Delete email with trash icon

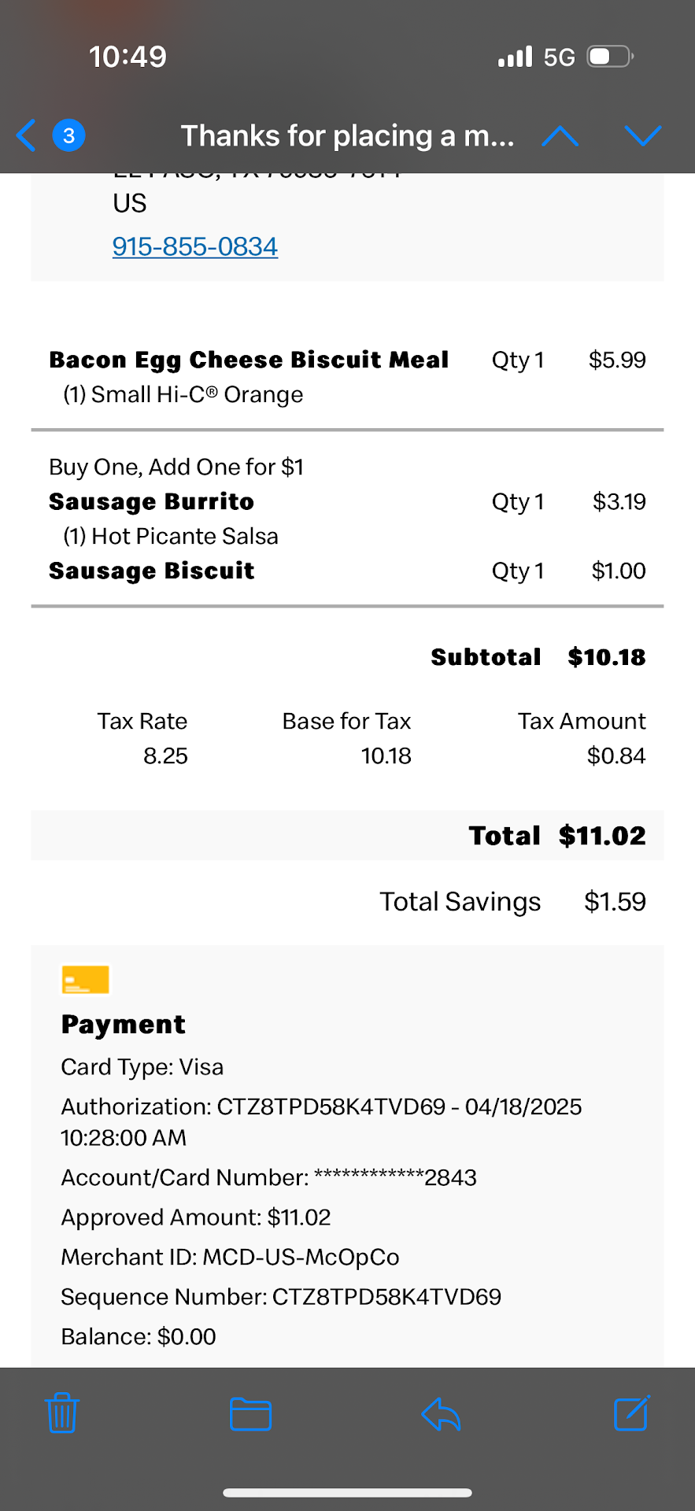coord(61,1413)
